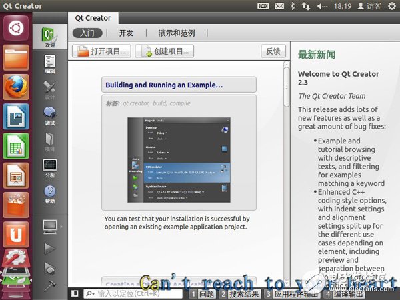
Task: Switch to Design (设计) mode
Action: point(50,90)
